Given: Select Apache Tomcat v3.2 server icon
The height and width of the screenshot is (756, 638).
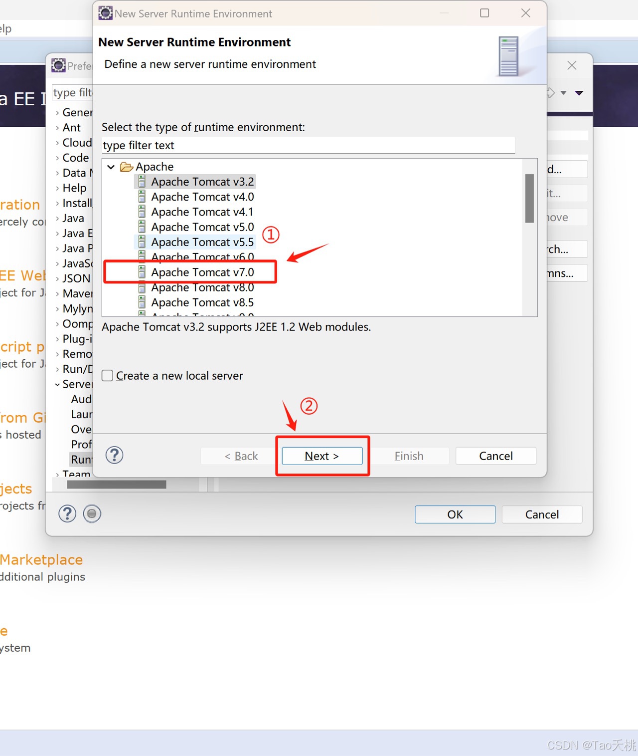Looking at the screenshot, I should pyautogui.click(x=142, y=181).
